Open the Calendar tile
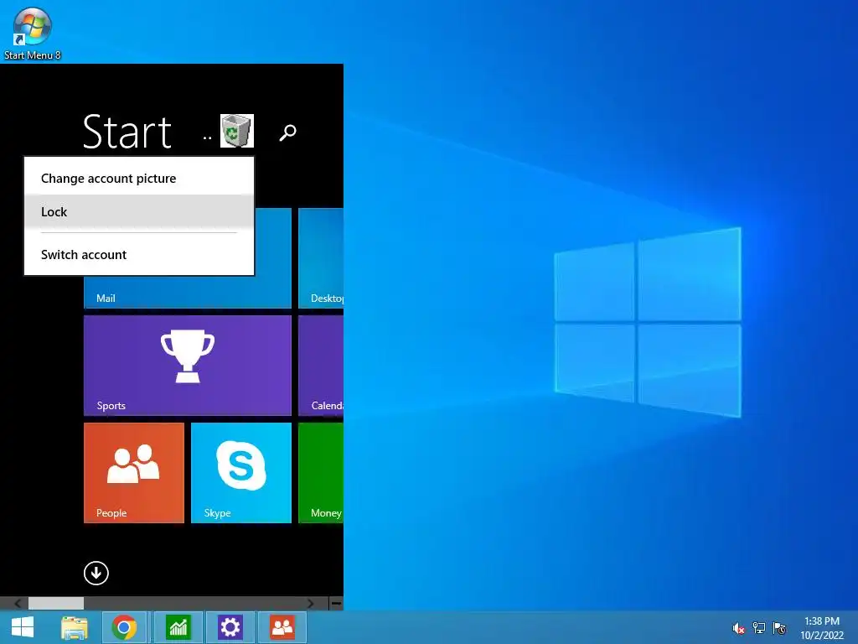858x644 pixels. pos(321,366)
